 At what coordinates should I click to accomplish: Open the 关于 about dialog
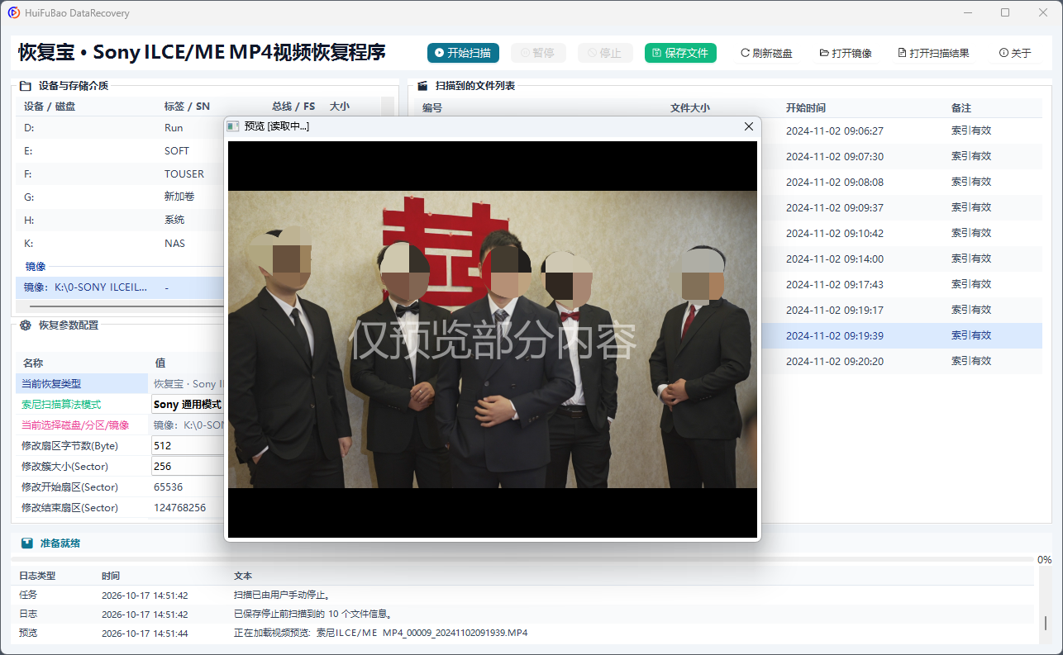(x=1015, y=53)
